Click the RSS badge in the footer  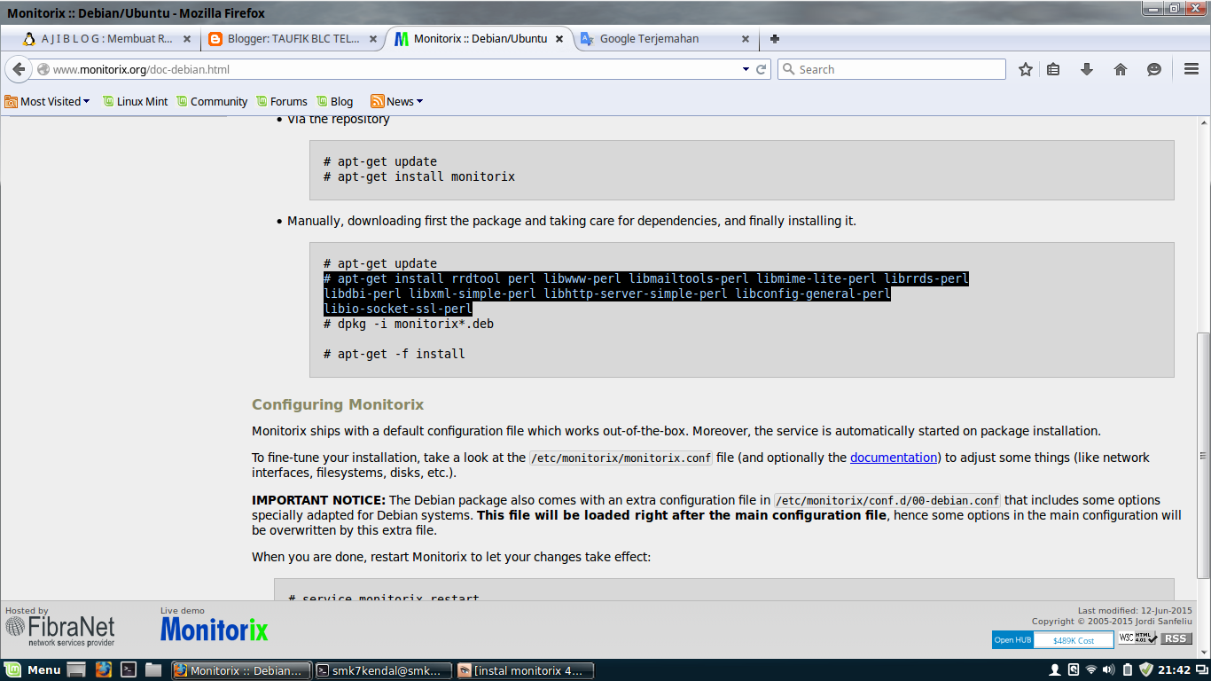point(1176,638)
